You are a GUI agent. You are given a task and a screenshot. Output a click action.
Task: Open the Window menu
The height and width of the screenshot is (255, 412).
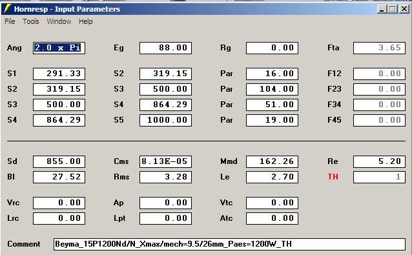59,21
